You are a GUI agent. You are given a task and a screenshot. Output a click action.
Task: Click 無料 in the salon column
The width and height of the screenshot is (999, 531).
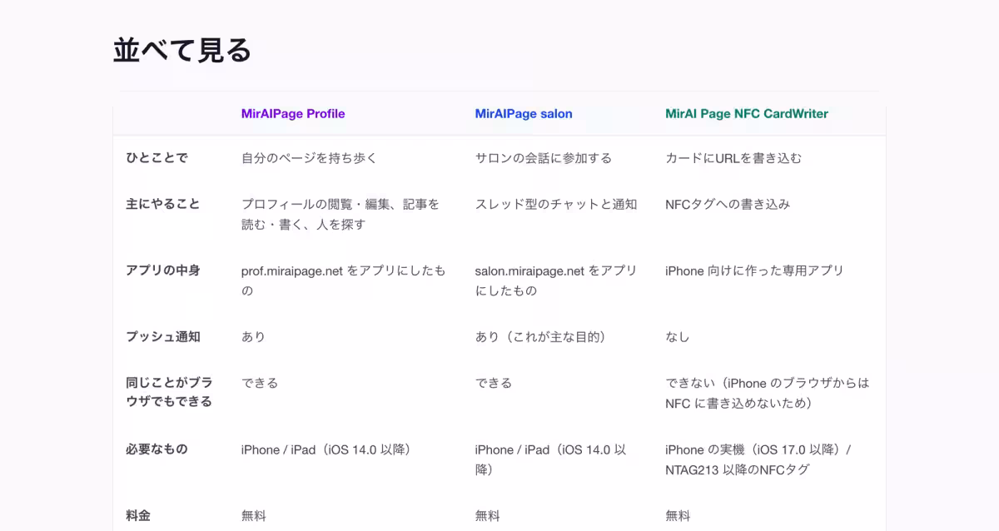[x=488, y=516]
